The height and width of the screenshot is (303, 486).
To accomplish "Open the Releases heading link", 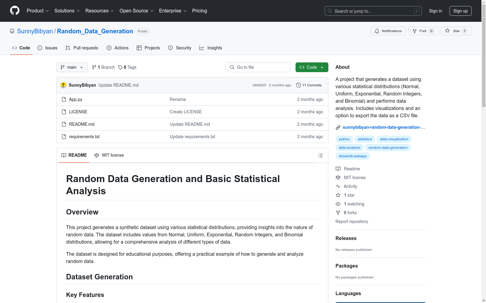I will (346, 238).
